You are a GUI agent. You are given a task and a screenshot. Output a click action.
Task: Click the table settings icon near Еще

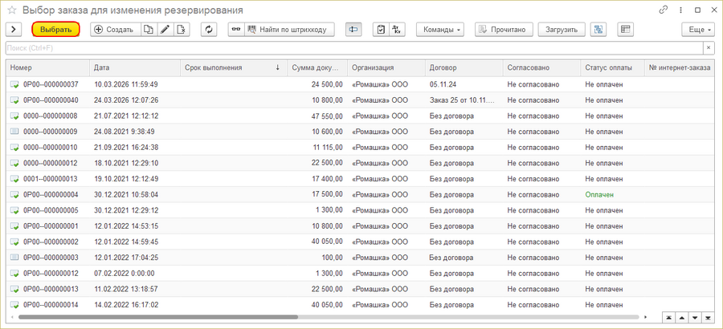tap(626, 30)
